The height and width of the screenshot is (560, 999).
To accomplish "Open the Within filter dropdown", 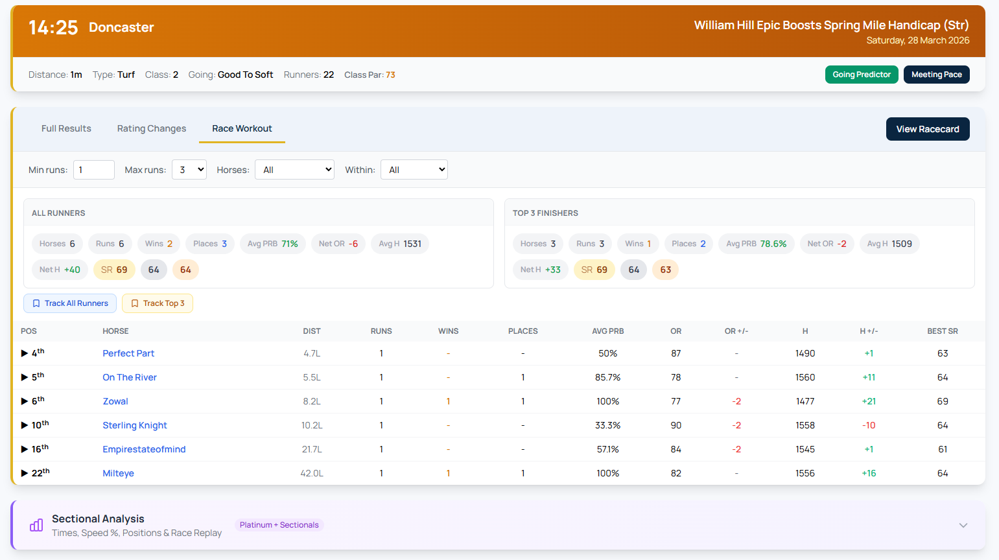I will (414, 170).
